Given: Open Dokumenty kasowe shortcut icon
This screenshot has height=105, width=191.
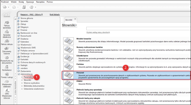Looking at the screenshot, I should (7, 49).
